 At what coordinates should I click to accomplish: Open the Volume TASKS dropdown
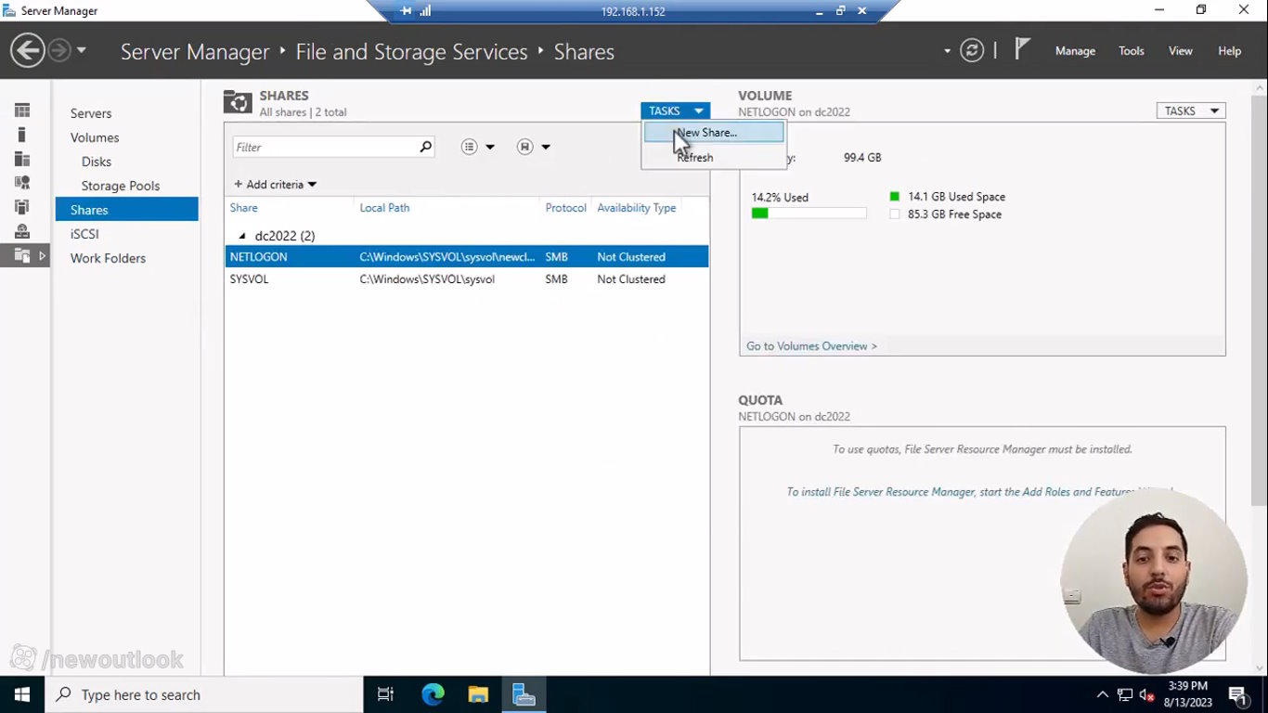[x=1191, y=110]
